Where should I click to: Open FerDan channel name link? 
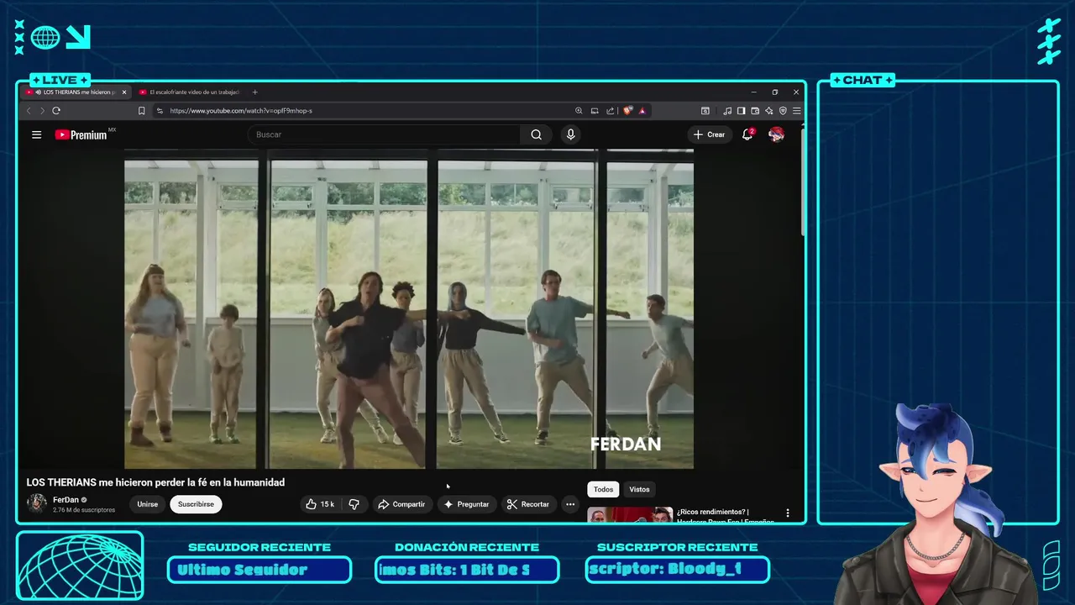pyautogui.click(x=66, y=499)
